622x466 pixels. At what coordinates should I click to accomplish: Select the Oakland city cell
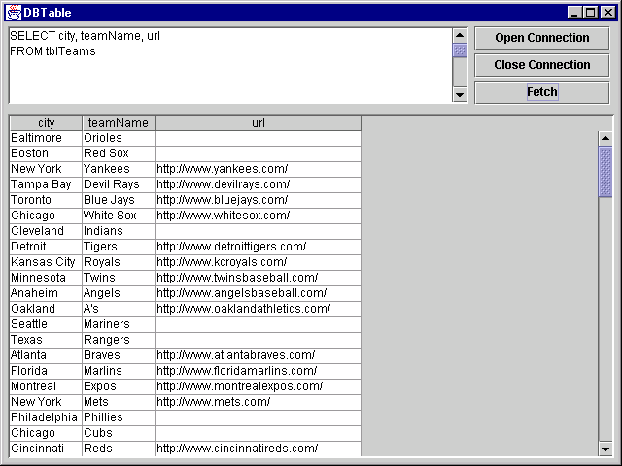[x=46, y=309]
